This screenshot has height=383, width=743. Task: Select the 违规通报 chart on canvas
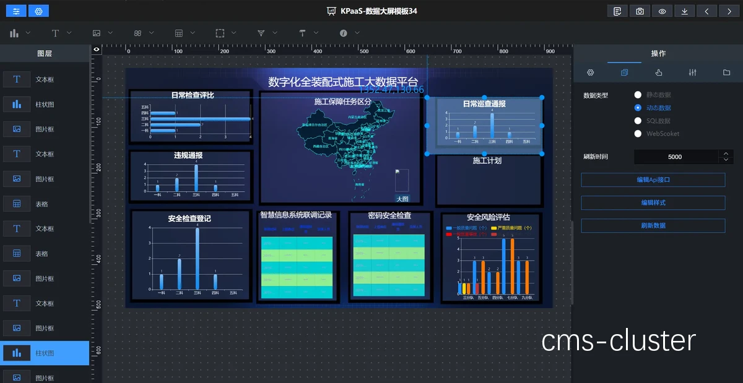(x=191, y=176)
